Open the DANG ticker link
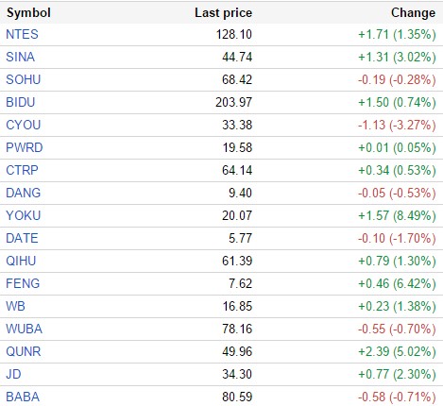Screen dimensions: 443x406 pyautogui.click(x=24, y=193)
